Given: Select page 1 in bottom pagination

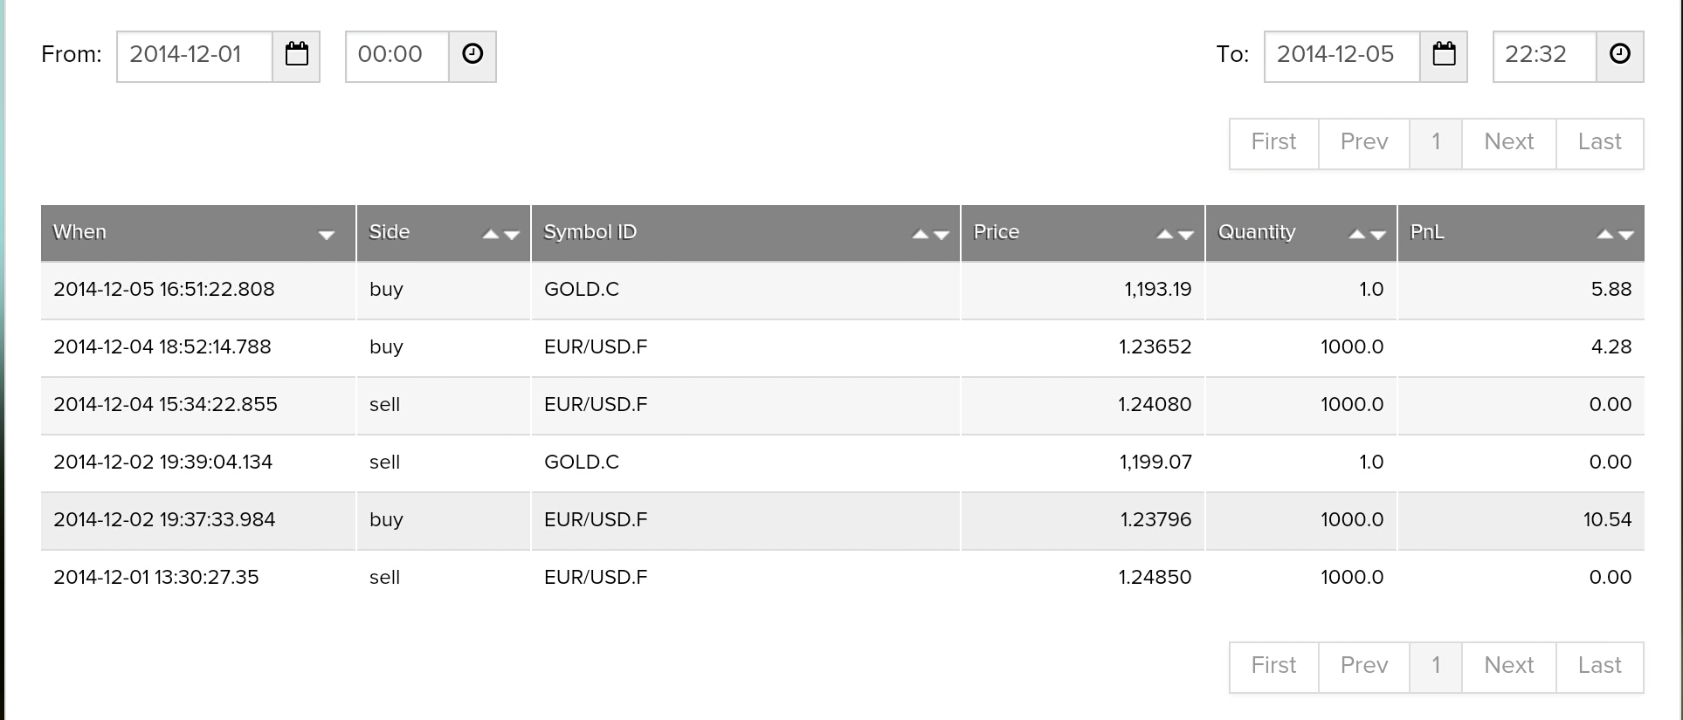Looking at the screenshot, I should pyautogui.click(x=1435, y=667).
